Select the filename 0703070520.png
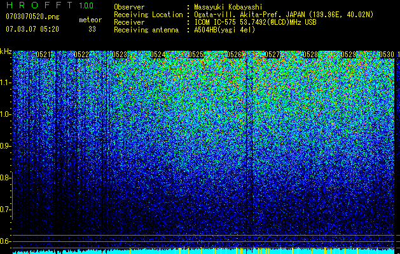Image resolution: width=400 pixels, height=254 pixels. [x=32, y=17]
